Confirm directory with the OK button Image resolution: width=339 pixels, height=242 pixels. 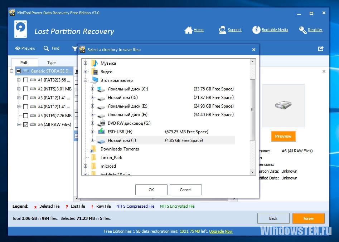point(151,190)
